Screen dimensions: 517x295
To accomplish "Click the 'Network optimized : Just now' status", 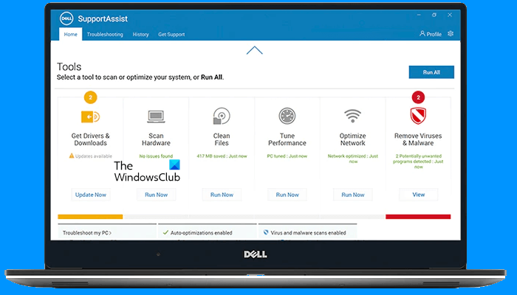I will pos(353,159).
